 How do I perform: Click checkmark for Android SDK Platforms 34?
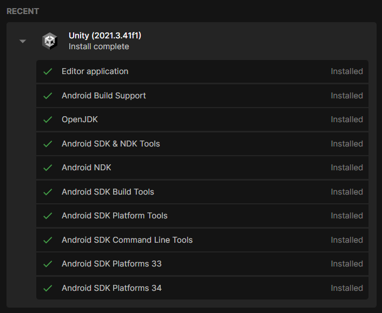[x=48, y=288]
